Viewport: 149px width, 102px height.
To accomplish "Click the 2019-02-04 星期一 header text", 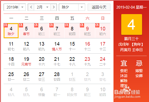I will [132, 7].
